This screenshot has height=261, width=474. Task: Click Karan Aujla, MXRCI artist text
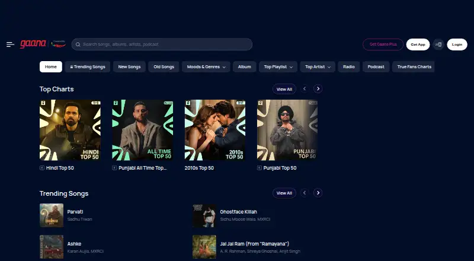[x=85, y=252]
